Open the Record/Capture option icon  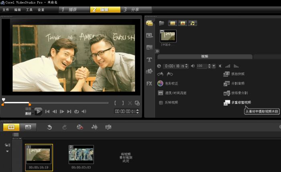(x=79, y=127)
